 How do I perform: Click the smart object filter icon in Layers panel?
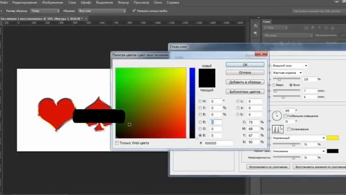click(333, 28)
